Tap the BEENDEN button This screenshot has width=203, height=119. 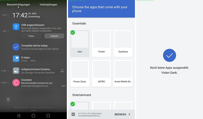pos(120,114)
